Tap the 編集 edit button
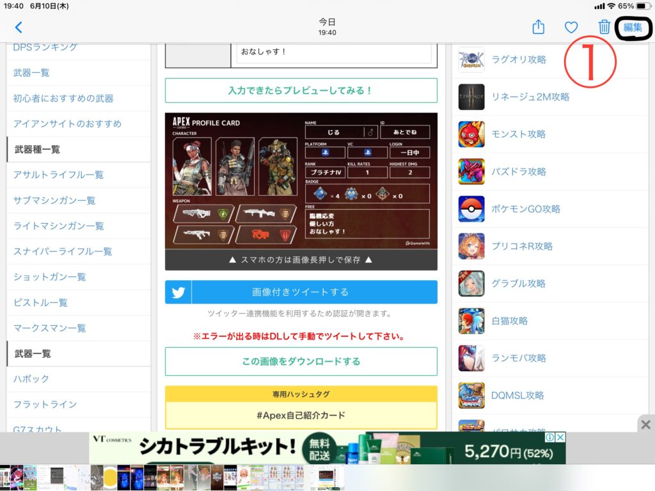Viewport: 655px width, 491px height. pyautogui.click(x=633, y=27)
